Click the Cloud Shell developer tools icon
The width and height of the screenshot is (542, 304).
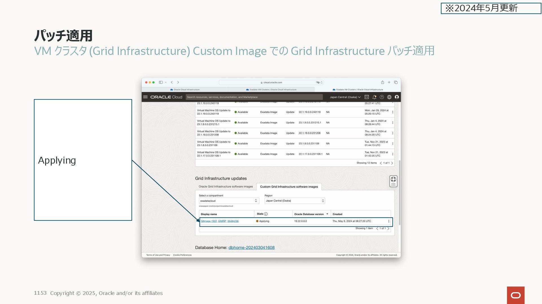pos(367,97)
